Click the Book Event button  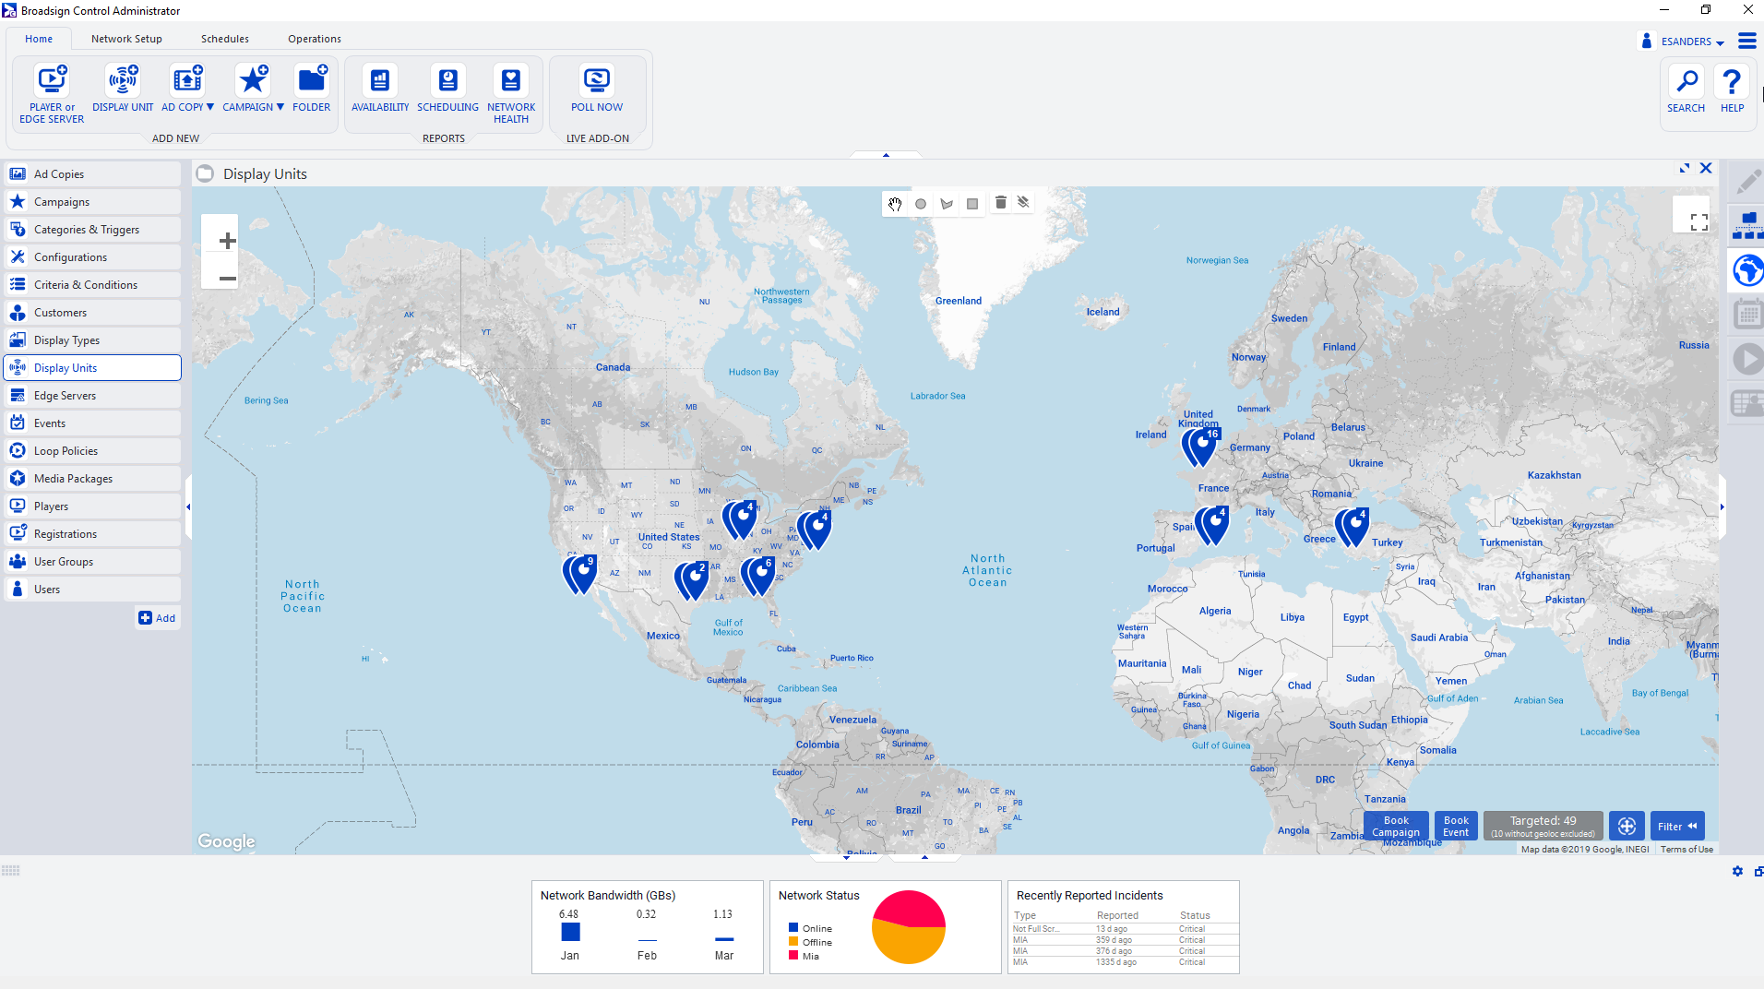point(1456,826)
